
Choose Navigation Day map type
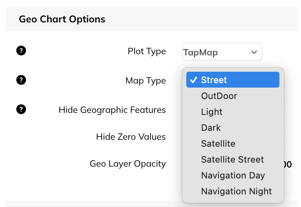(233, 175)
